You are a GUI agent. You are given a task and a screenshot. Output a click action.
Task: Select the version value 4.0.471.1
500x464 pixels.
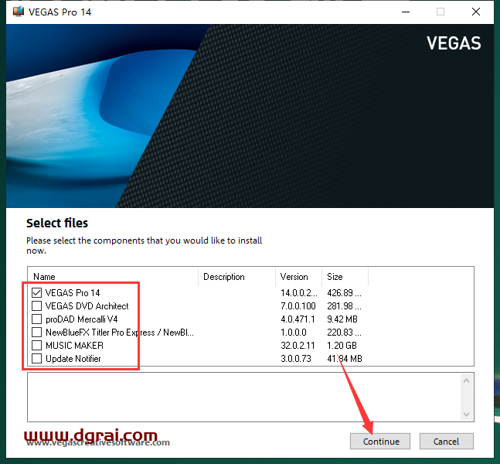coord(298,319)
